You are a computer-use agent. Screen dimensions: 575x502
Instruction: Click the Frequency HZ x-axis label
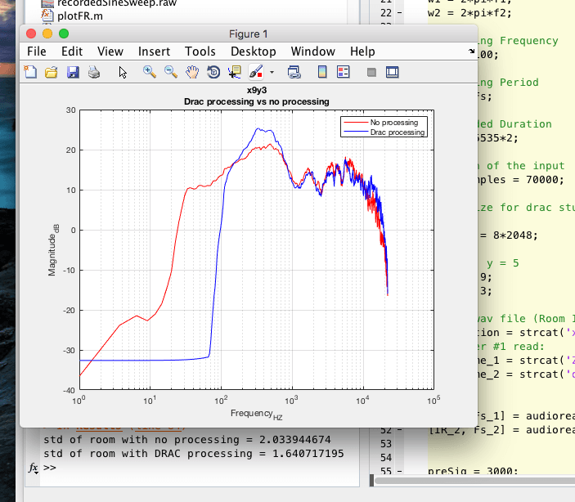(x=256, y=414)
